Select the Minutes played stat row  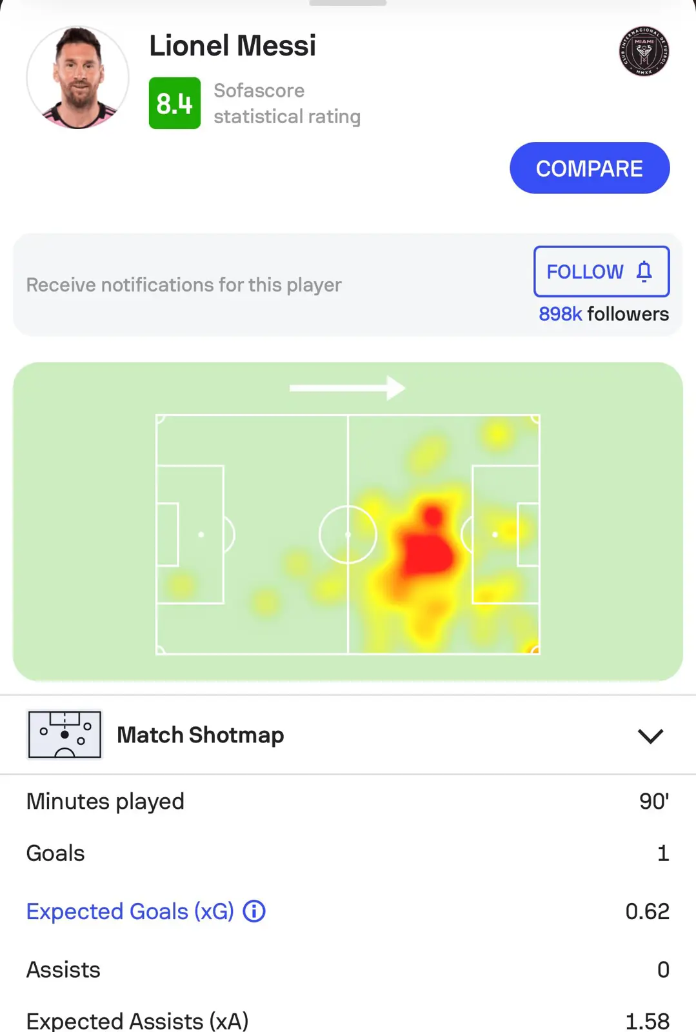click(348, 801)
